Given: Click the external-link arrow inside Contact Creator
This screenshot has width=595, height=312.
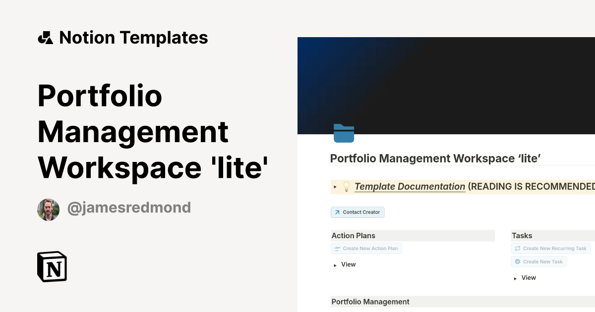Looking at the screenshot, I should [338, 212].
